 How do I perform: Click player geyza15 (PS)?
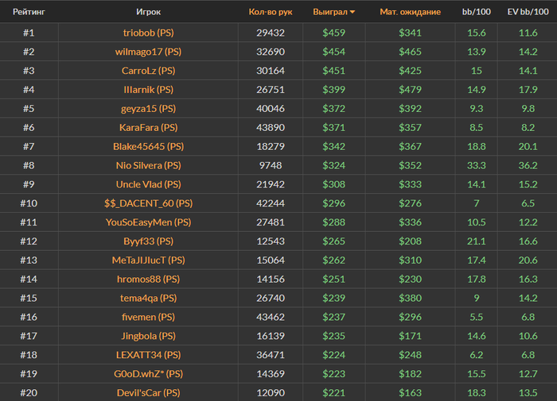(148, 109)
